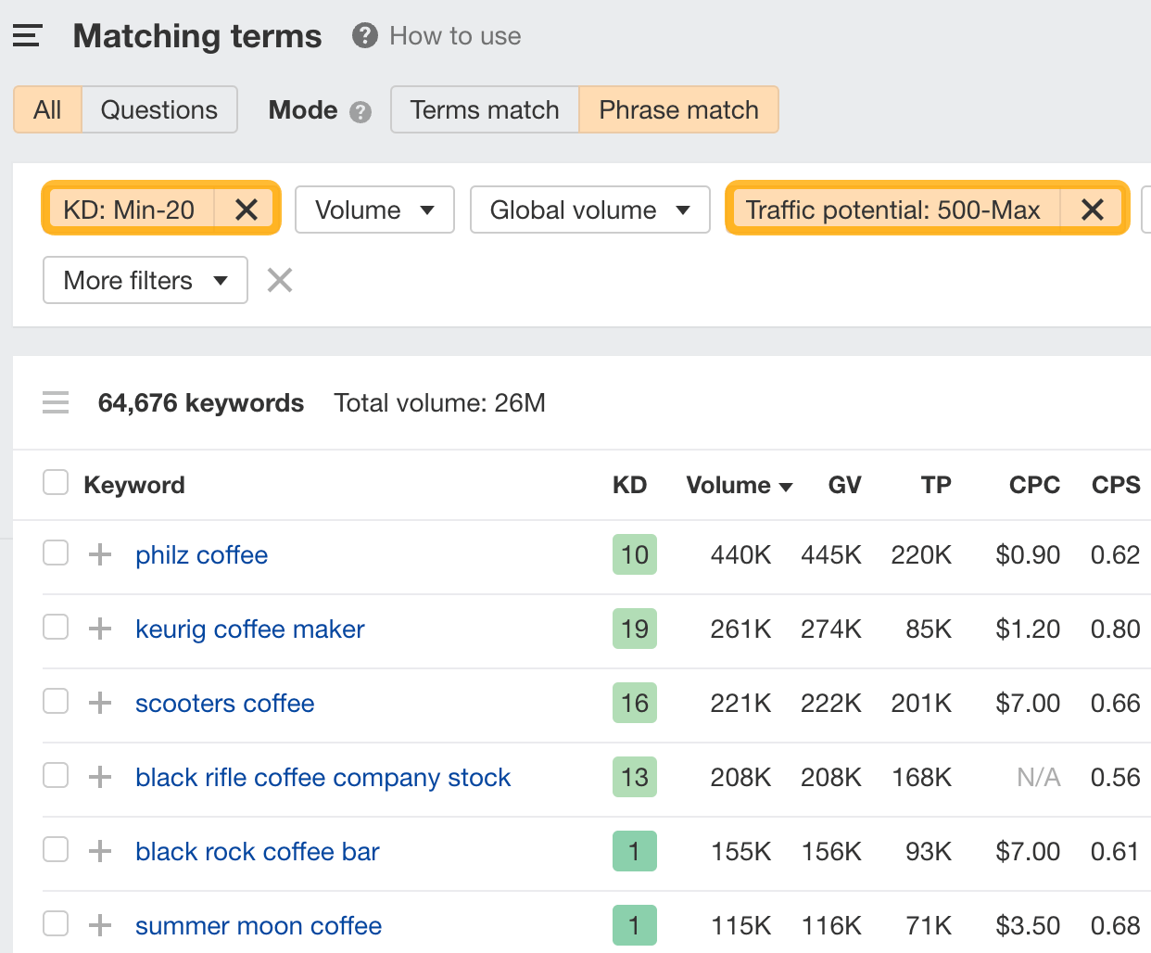Open the black rock coffee bar link
Image resolution: width=1151 pixels, height=953 pixels.
click(257, 851)
